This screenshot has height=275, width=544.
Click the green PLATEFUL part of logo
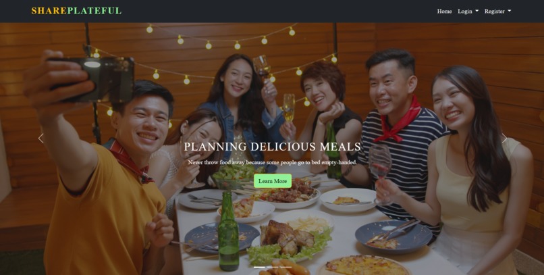click(94, 11)
